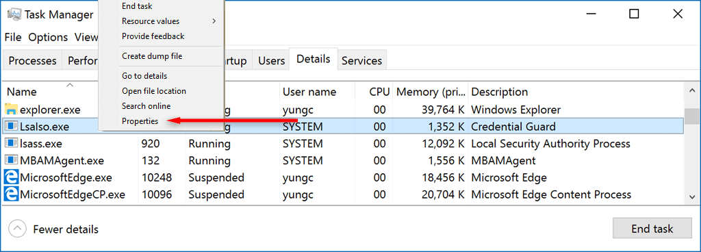Click Microsoft Edge Content Process description

[x=551, y=194]
